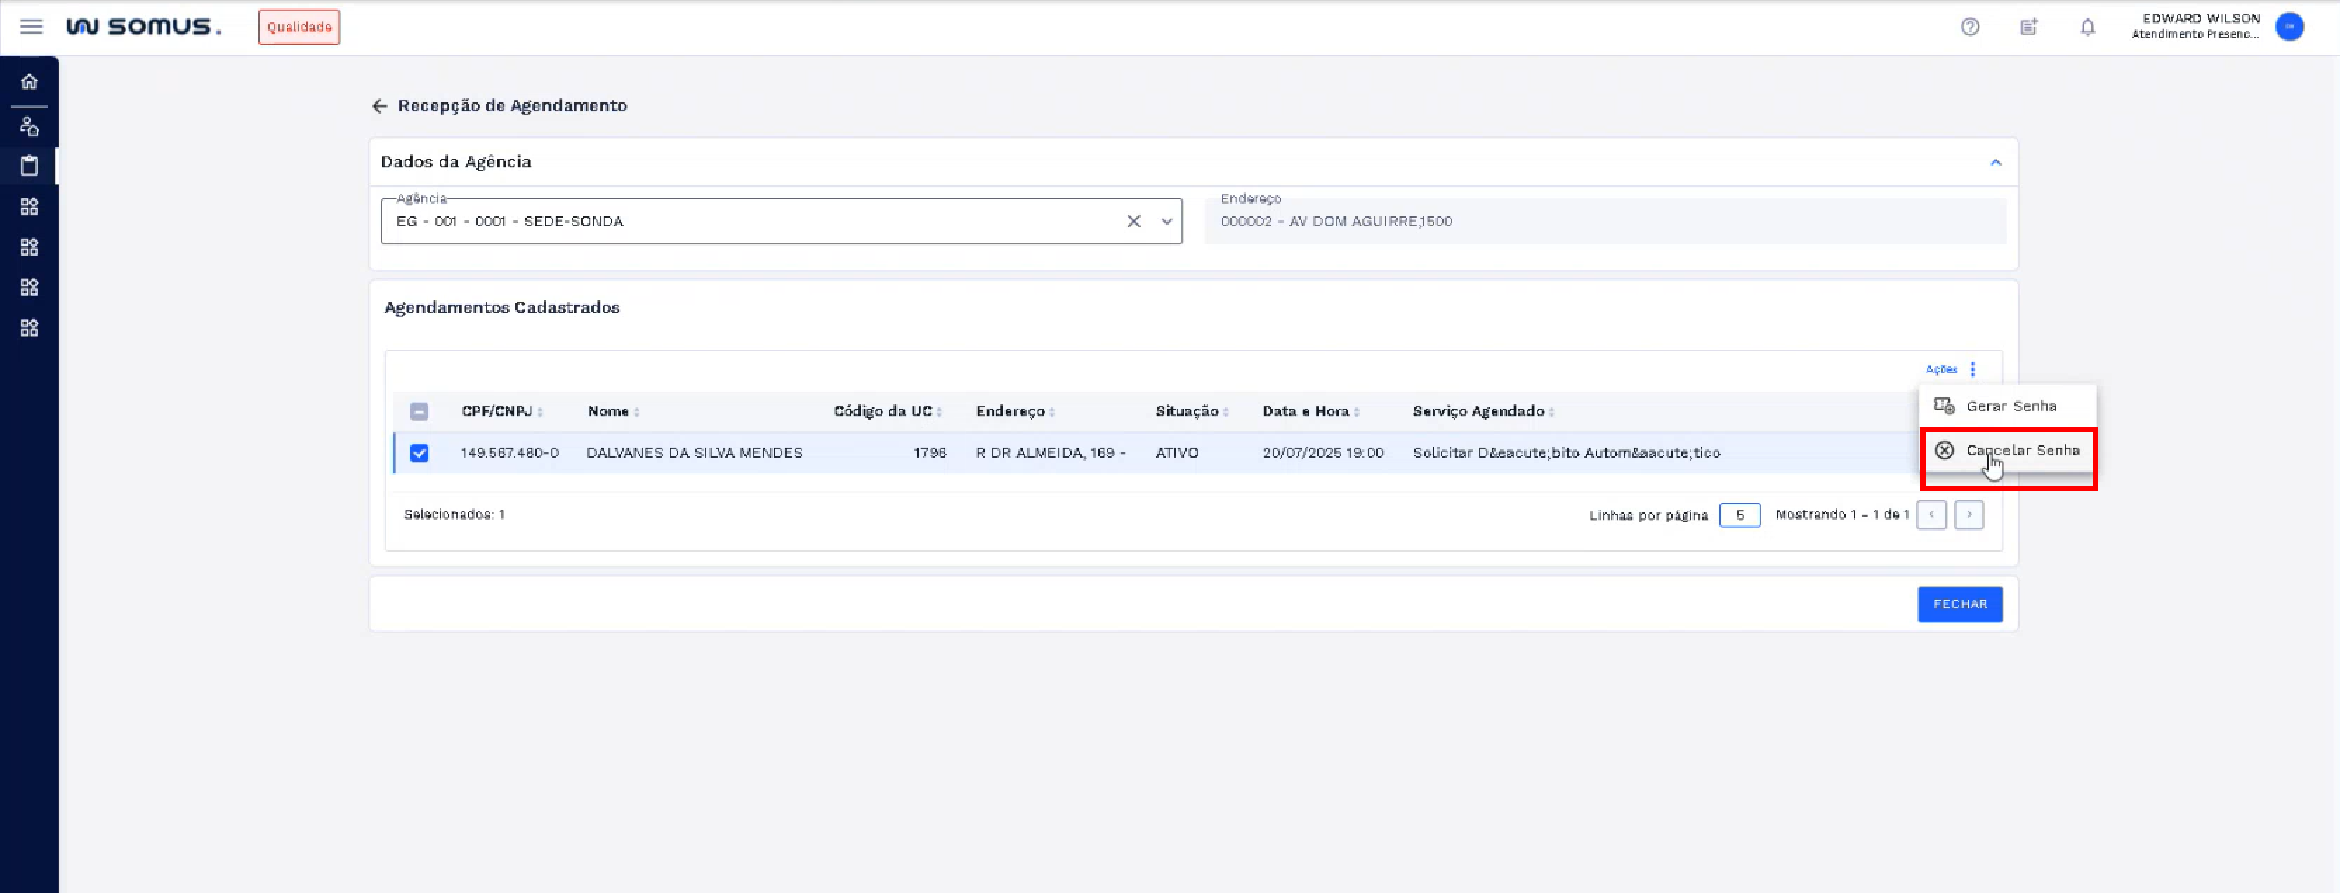Go to next page arrow

[x=1968, y=515]
